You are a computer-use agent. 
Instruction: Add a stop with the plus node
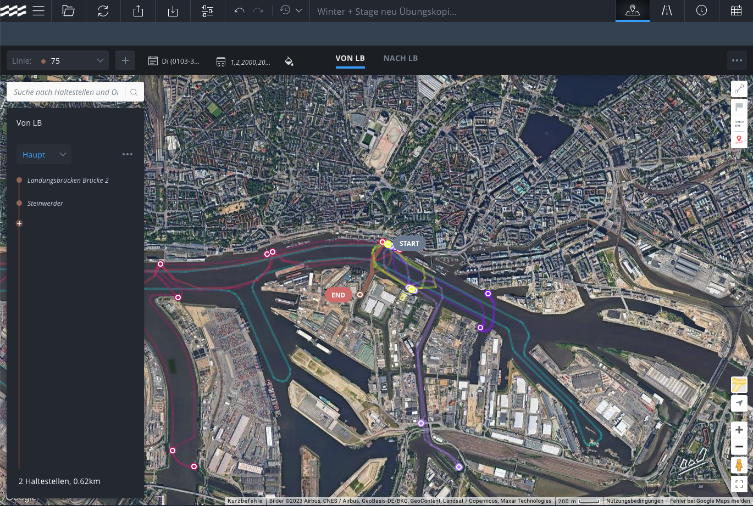coord(19,223)
